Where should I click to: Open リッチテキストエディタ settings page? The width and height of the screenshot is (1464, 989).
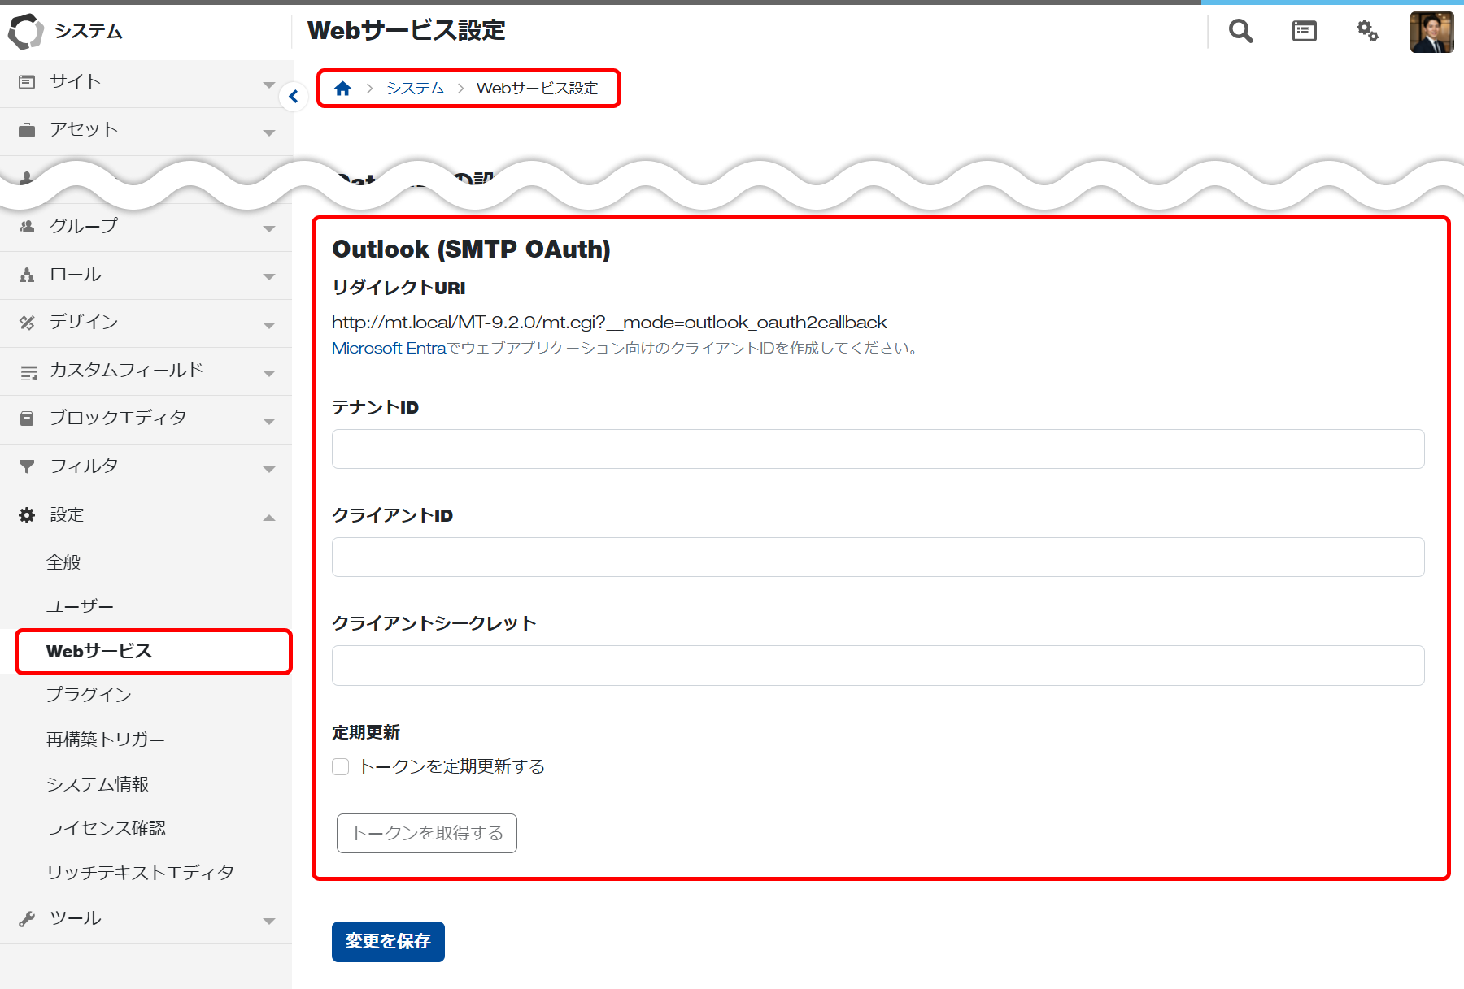[140, 873]
